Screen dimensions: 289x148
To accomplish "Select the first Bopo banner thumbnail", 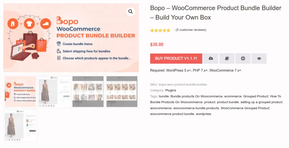I will point(20,91).
